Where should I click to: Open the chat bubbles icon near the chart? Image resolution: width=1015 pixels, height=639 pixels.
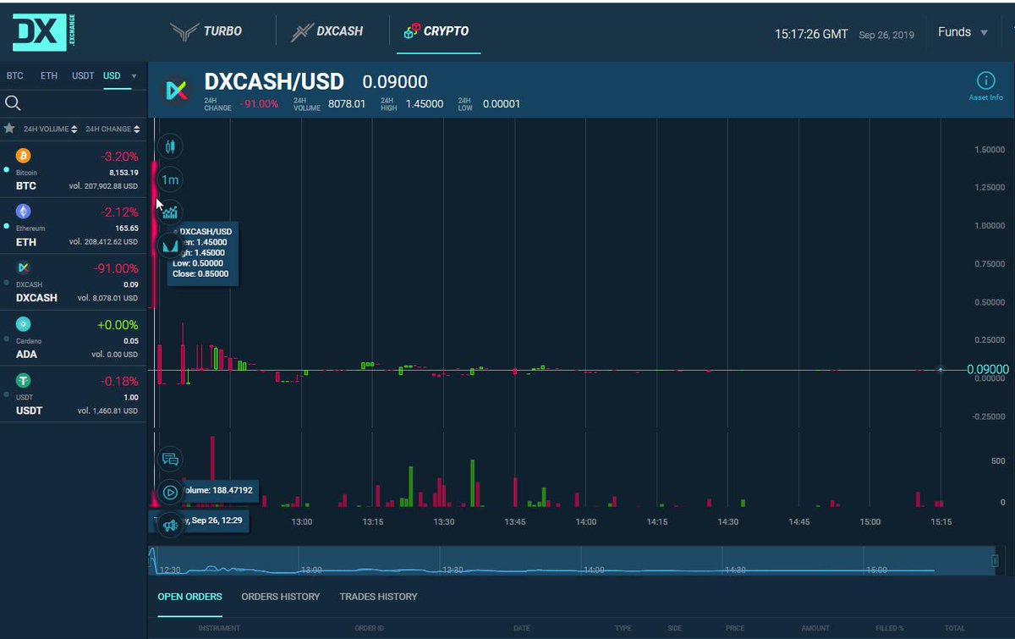point(170,459)
